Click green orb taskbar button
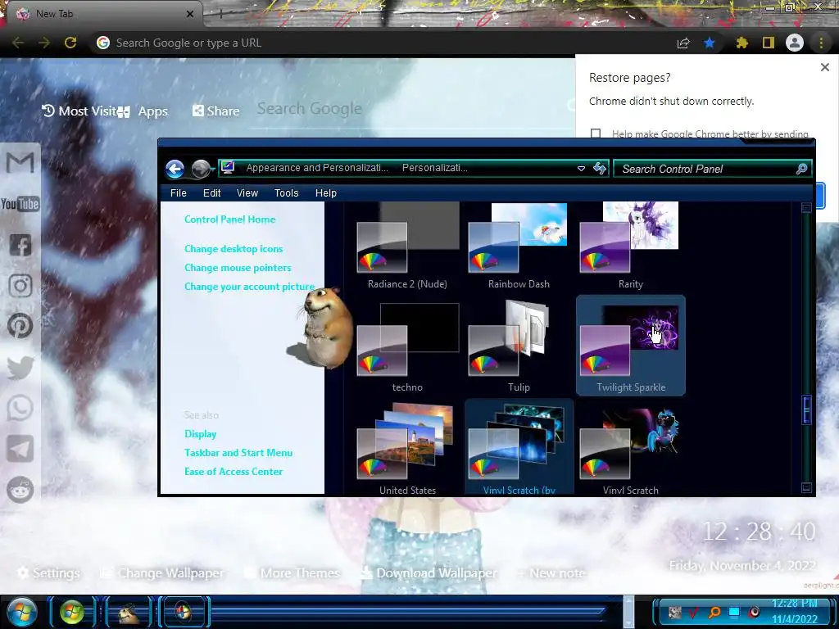 point(72,613)
